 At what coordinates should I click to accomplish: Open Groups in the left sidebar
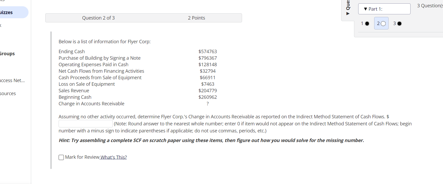(x=7, y=53)
